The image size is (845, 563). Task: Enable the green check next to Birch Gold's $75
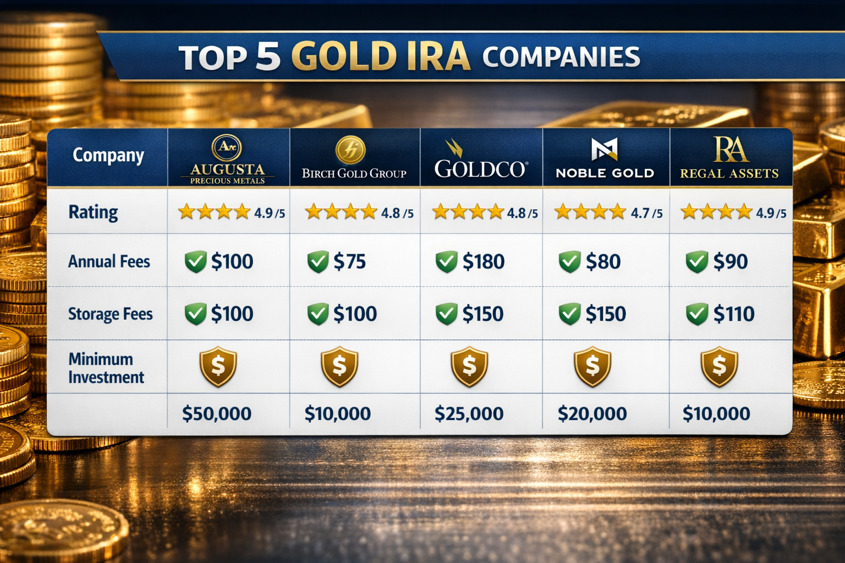point(318,262)
